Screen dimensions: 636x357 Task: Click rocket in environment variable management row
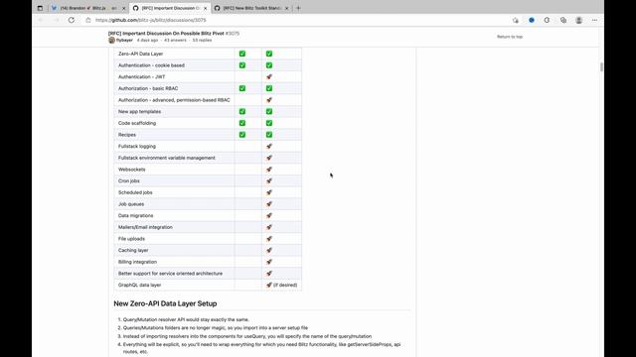tap(269, 158)
